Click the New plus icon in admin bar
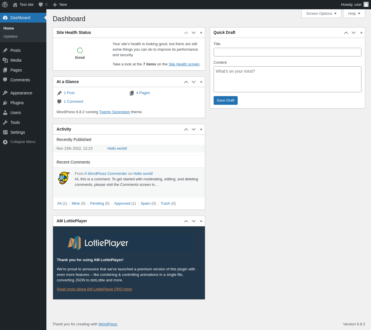This screenshot has height=330, width=371. (x=55, y=5)
